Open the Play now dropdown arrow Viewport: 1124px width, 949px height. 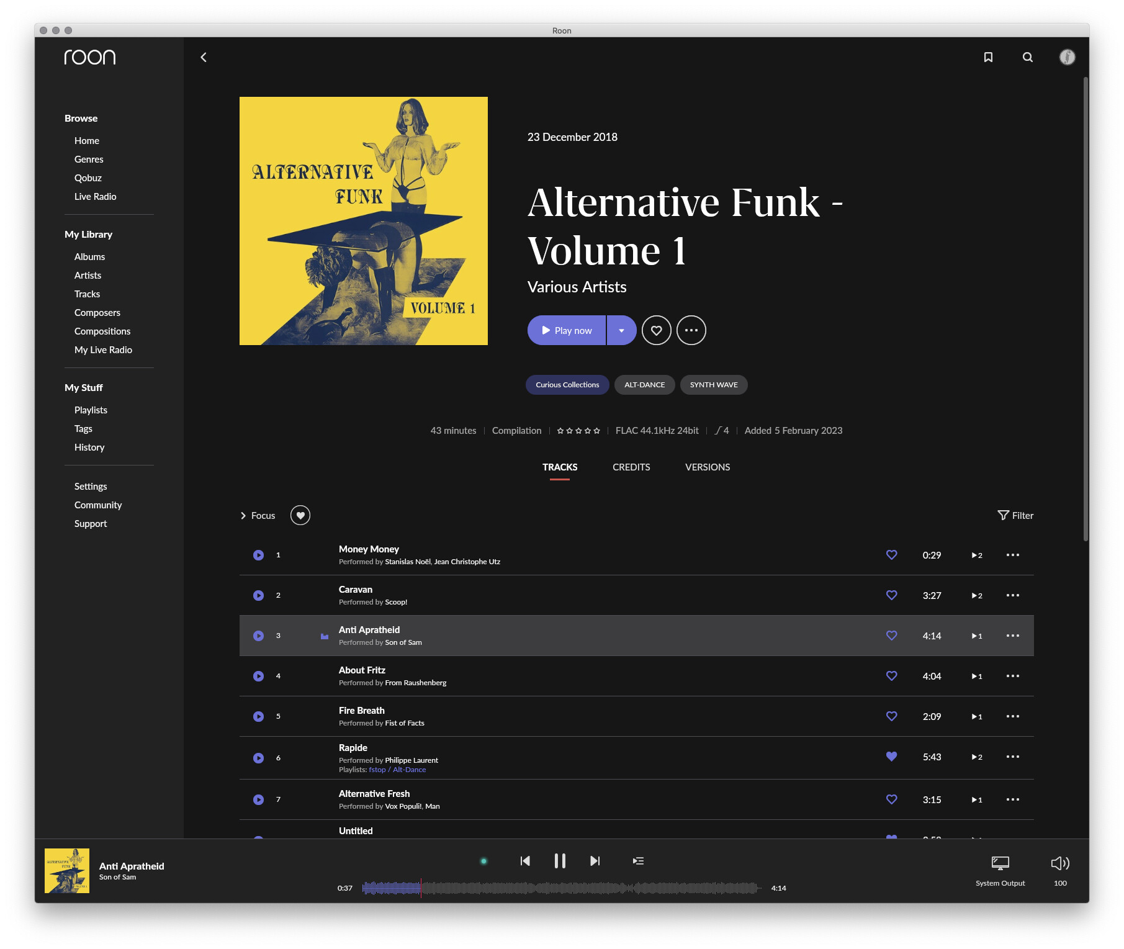(x=621, y=330)
